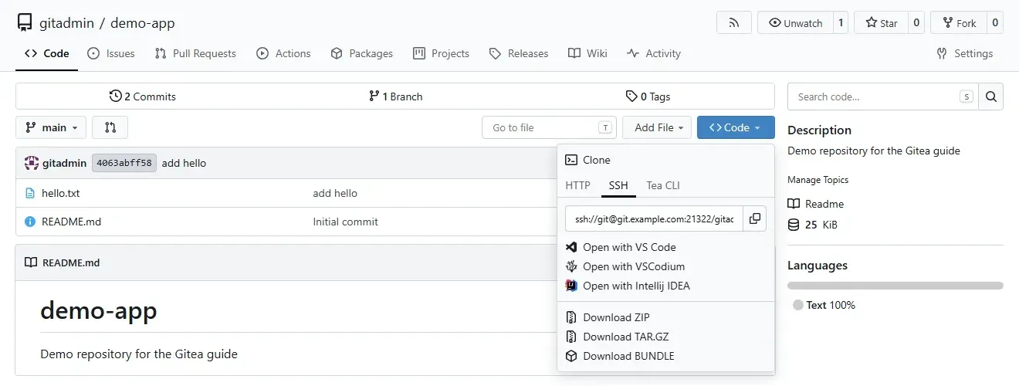Viewport: 1019px width, 386px height.
Task: Open gitadmin author link in commit row
Action: pos(64,163)
